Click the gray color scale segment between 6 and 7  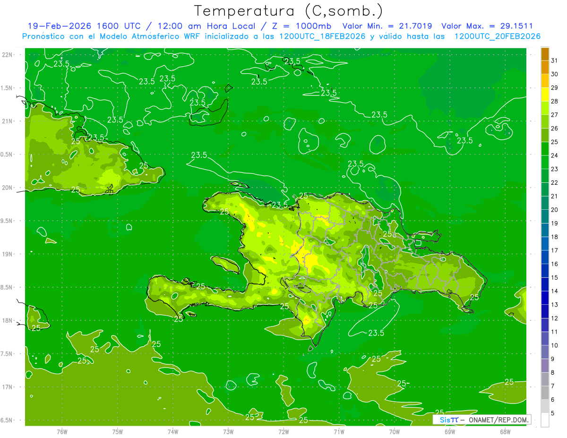coord(545,393)
